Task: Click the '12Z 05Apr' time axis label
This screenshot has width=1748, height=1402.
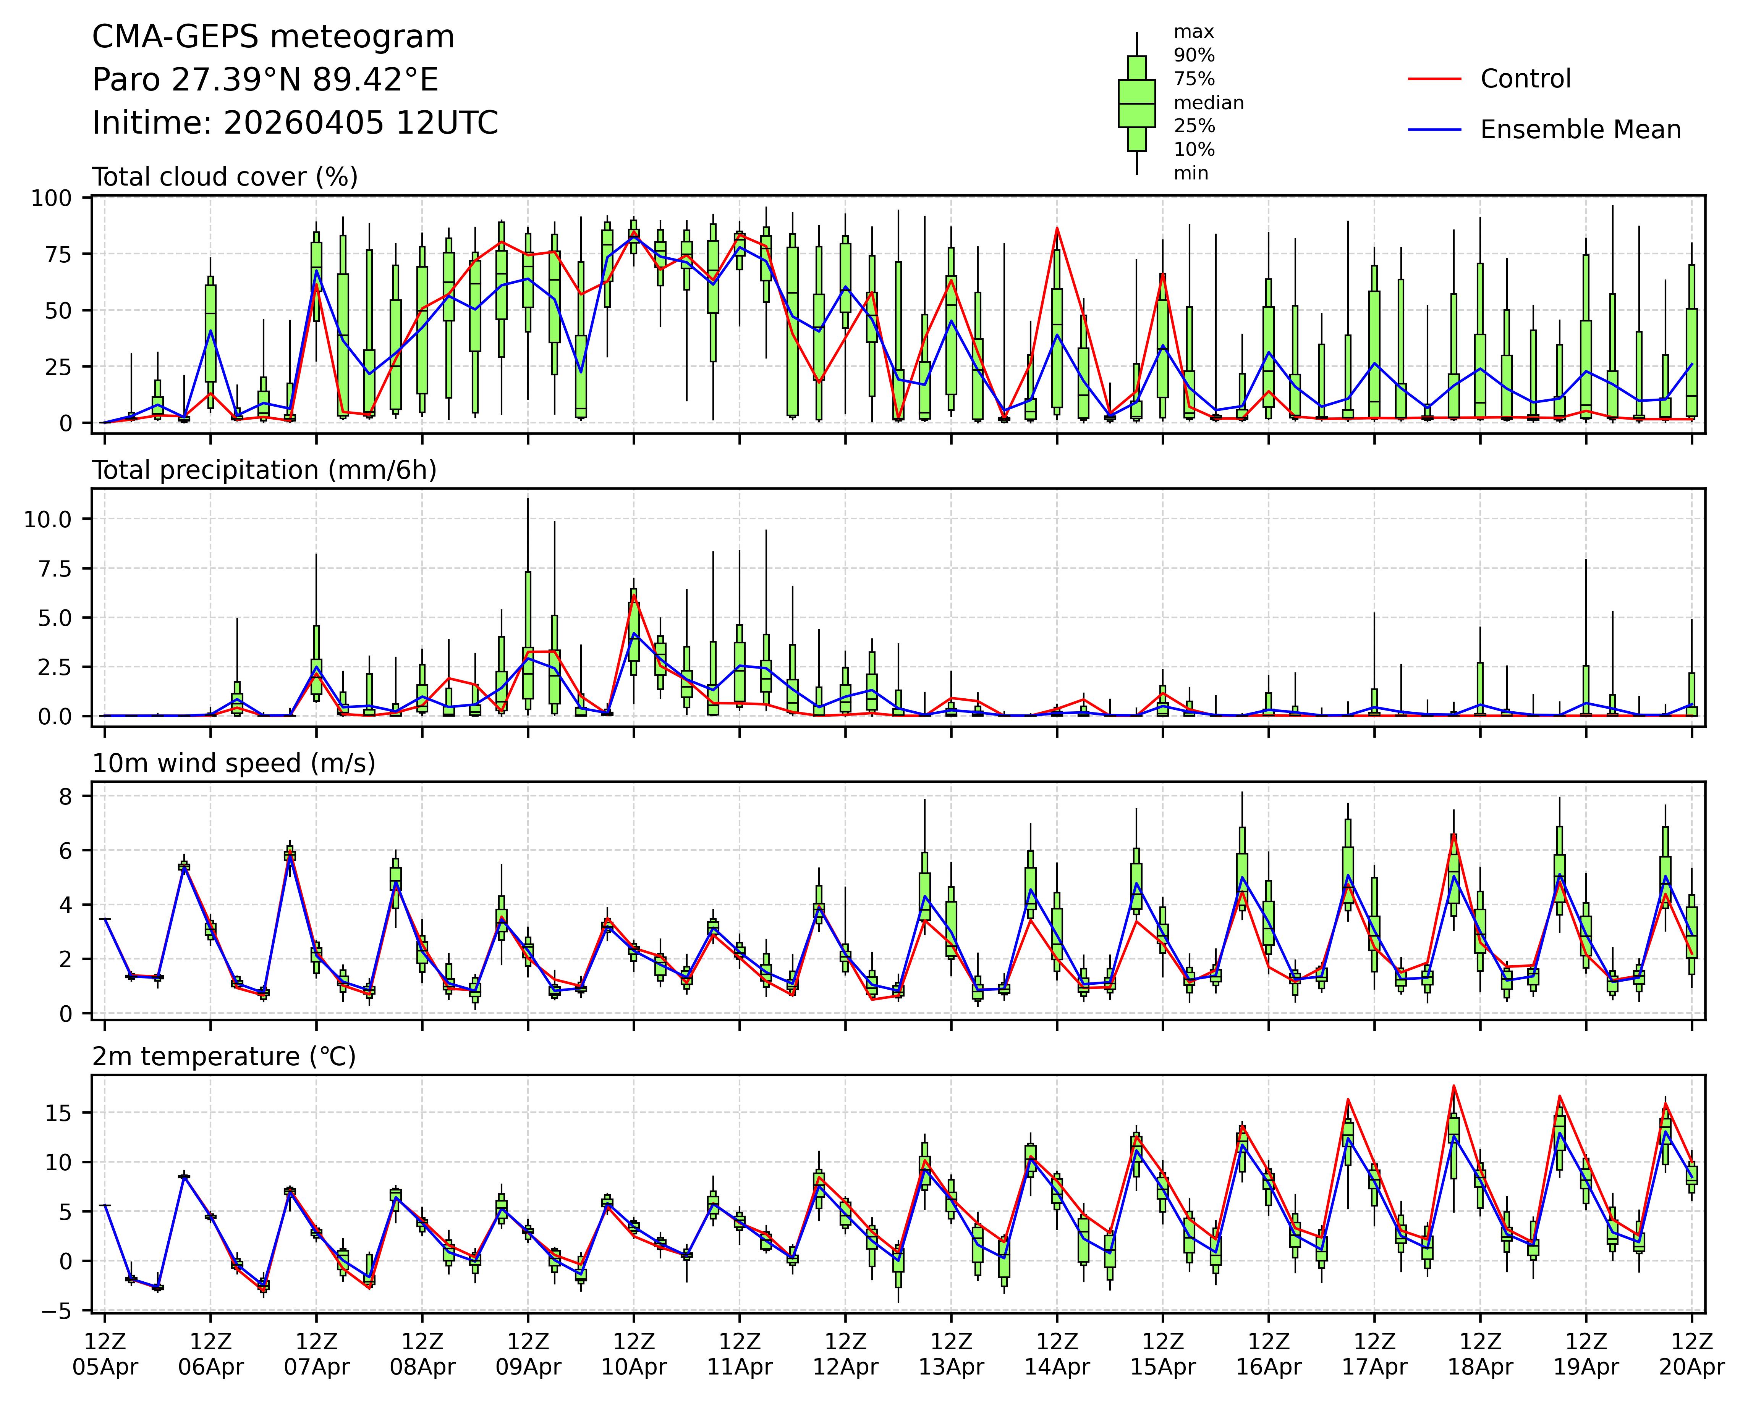Action: click(105, 1355)
